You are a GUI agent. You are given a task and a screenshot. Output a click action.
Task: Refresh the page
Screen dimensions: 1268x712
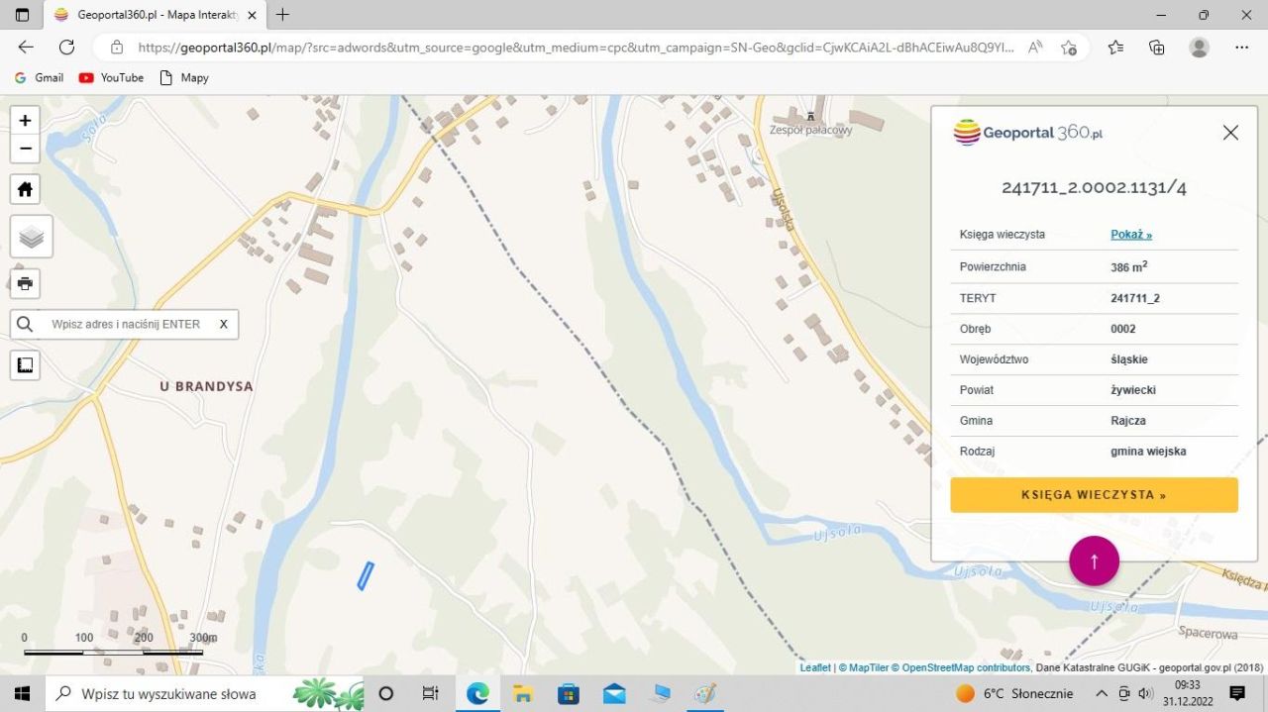[66, 47]
